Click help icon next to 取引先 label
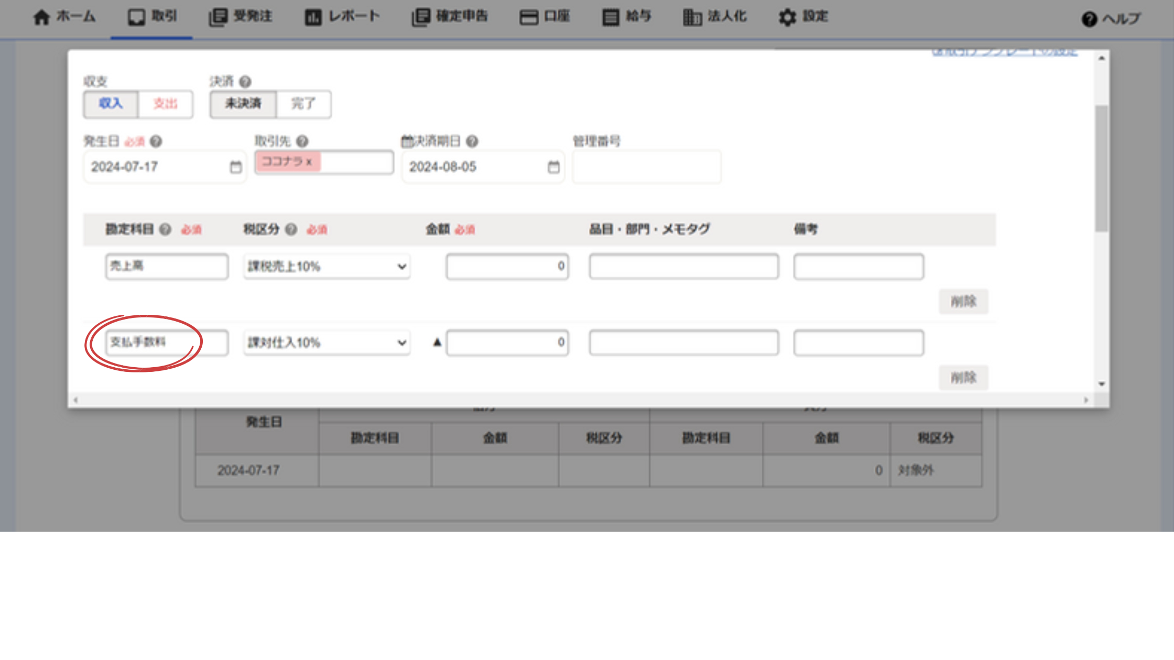Image resolution: width=1174 pixels, height=660 pixels. tap(302, 141)
